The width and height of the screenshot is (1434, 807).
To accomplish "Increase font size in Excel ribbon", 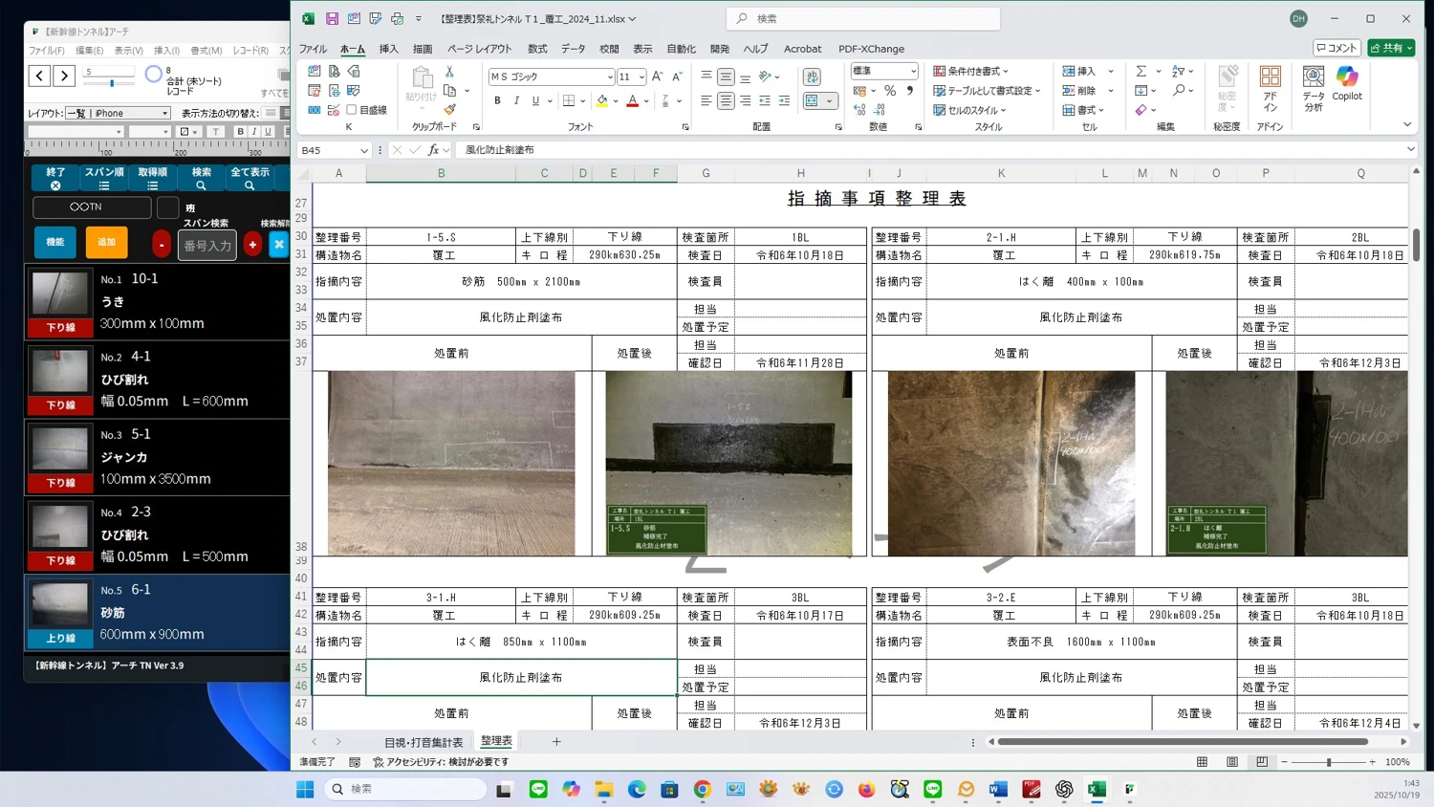I will click(657, 76).
